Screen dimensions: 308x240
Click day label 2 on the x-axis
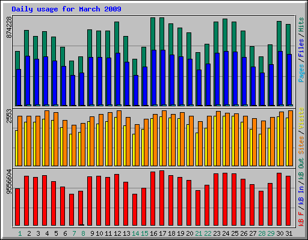pos(29,233)
